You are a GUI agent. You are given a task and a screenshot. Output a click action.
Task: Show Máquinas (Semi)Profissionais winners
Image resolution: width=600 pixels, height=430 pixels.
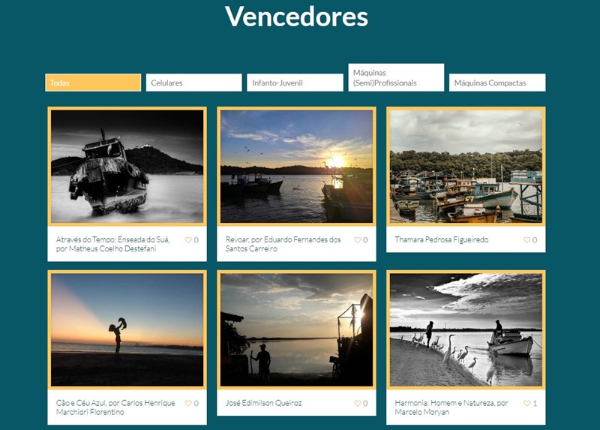396,78
